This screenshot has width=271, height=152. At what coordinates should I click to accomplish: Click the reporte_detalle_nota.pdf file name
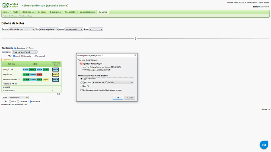coord(92,64)
